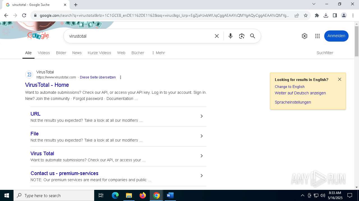Click the VirusTotal favicon in result
Screen dimensions: 359x201
[29, 75]
